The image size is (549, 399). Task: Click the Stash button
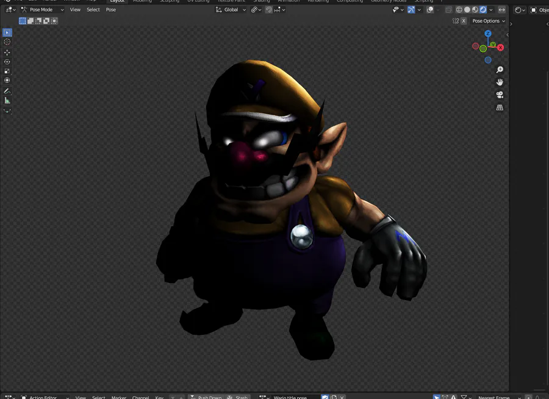[237, 397]
